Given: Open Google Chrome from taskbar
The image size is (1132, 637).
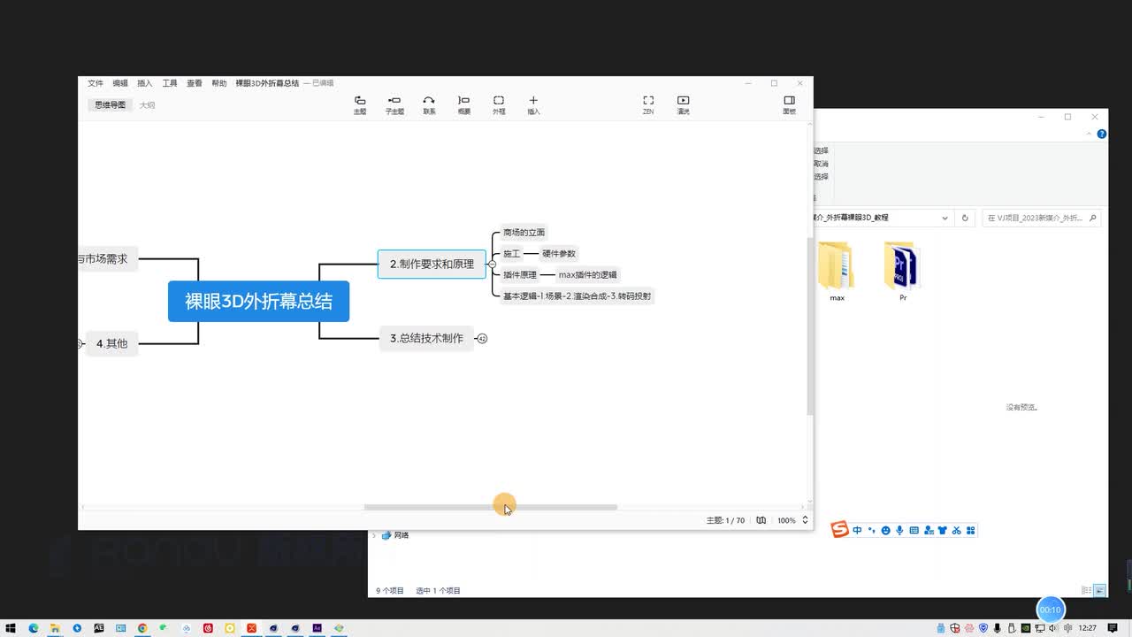Looking at the screenshot, I should point(142,628).
